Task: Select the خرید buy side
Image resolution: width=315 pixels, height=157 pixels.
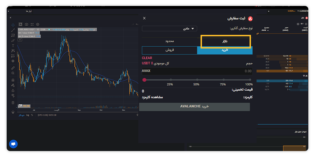Action: 225,50
